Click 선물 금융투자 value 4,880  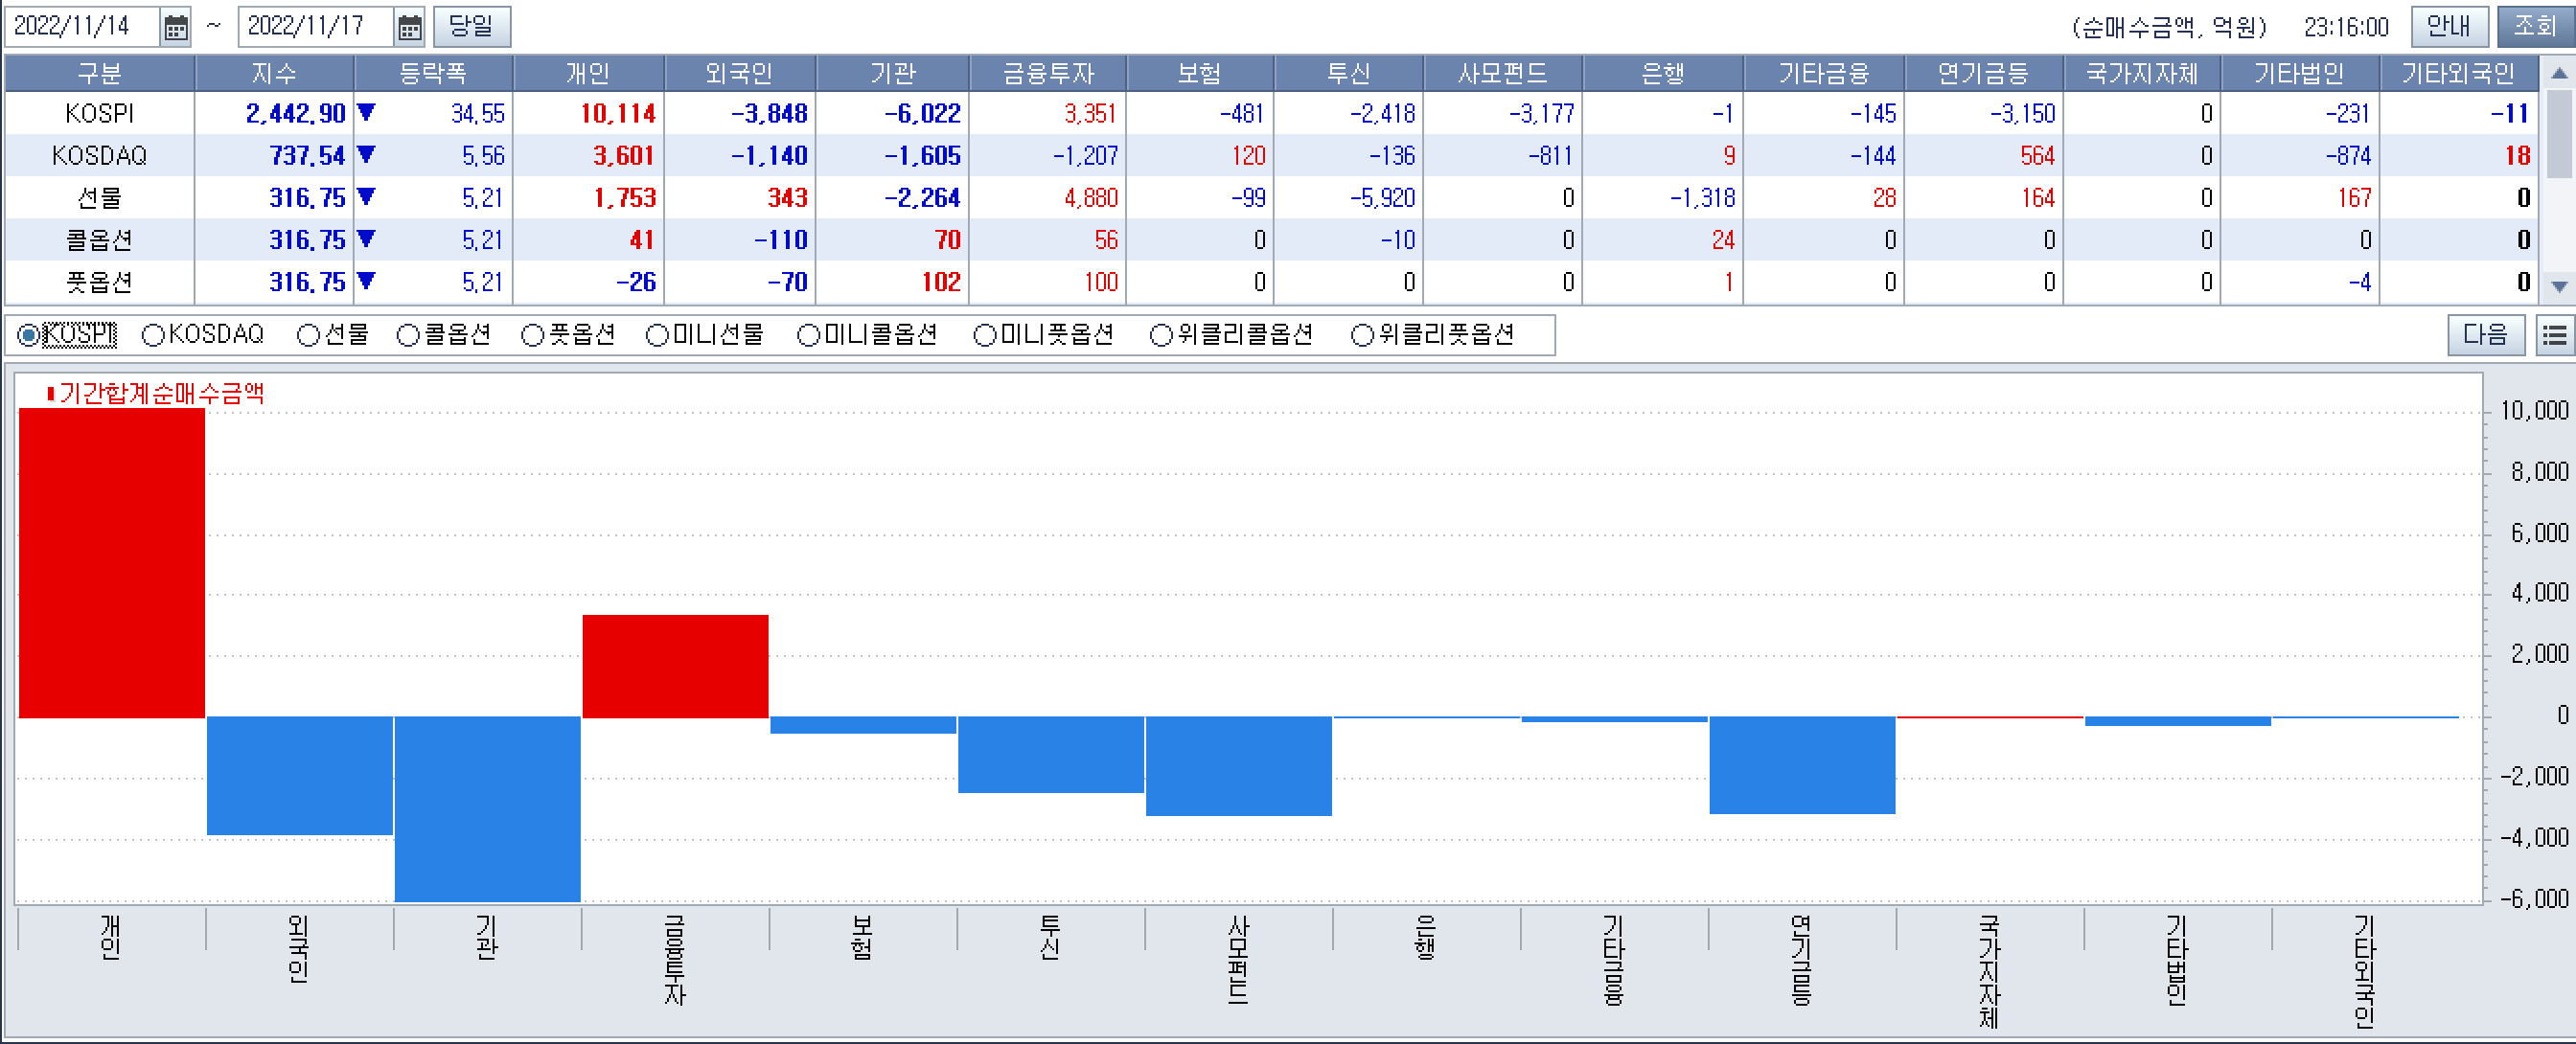(1091, 198)
